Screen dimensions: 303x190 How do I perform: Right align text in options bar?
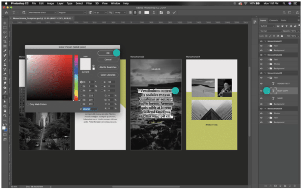coord(140,13)
